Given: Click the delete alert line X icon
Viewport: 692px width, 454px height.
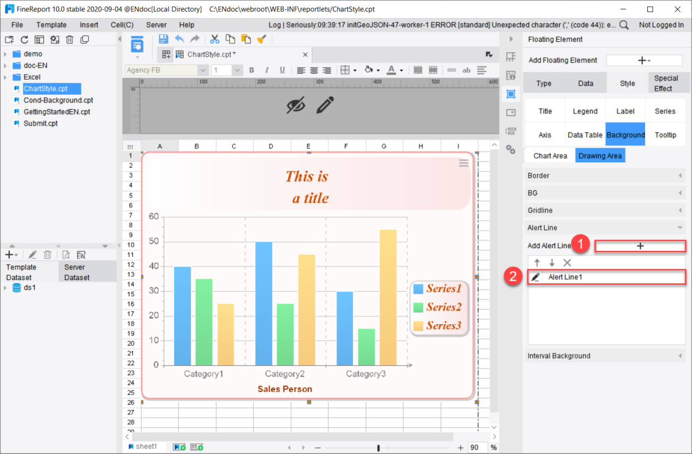Looking at the screenshot, I should [566, 262].
